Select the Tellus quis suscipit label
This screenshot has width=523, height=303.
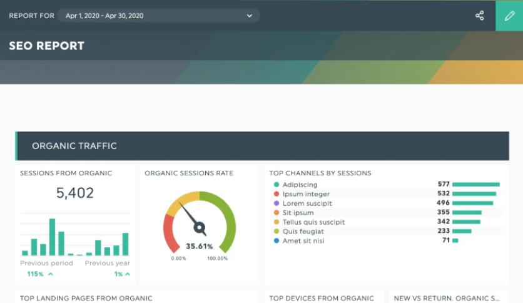(313, 222)
